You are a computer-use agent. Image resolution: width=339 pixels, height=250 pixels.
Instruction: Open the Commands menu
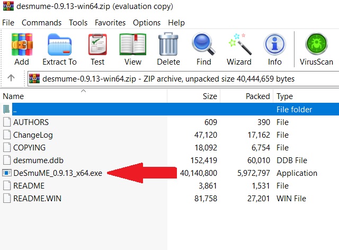[x=41, y=23]
